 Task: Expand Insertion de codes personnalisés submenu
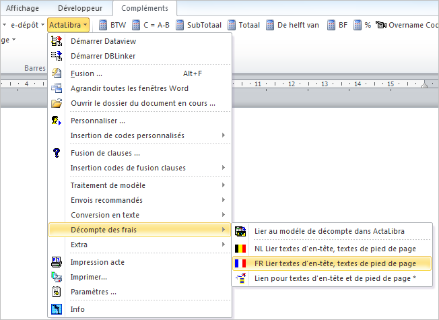(223, 135)
